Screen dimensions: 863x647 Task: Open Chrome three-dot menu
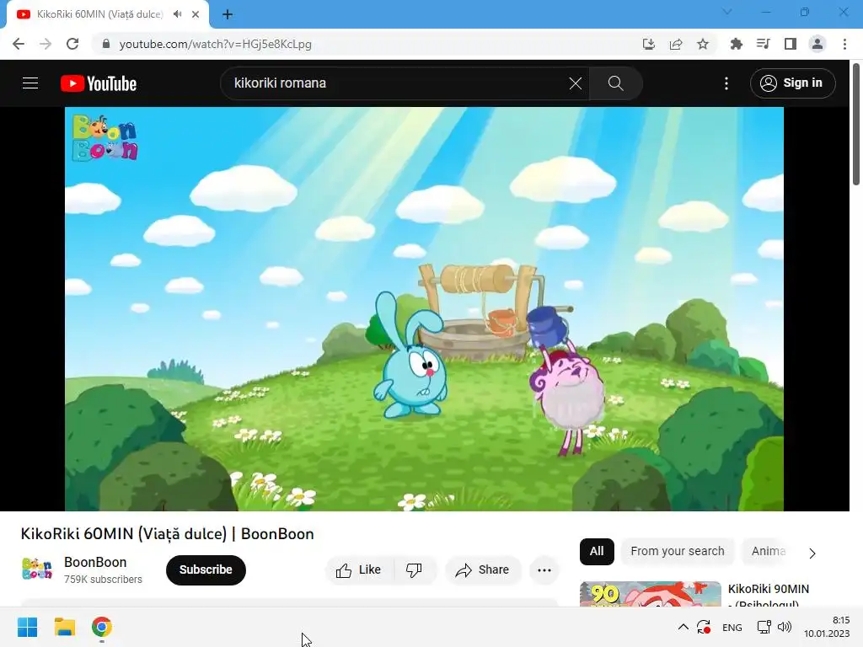(x=844, y=44)
